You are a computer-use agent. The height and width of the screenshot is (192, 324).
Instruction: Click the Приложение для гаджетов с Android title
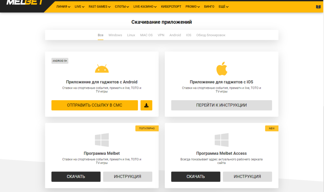(x=102, y=82)
